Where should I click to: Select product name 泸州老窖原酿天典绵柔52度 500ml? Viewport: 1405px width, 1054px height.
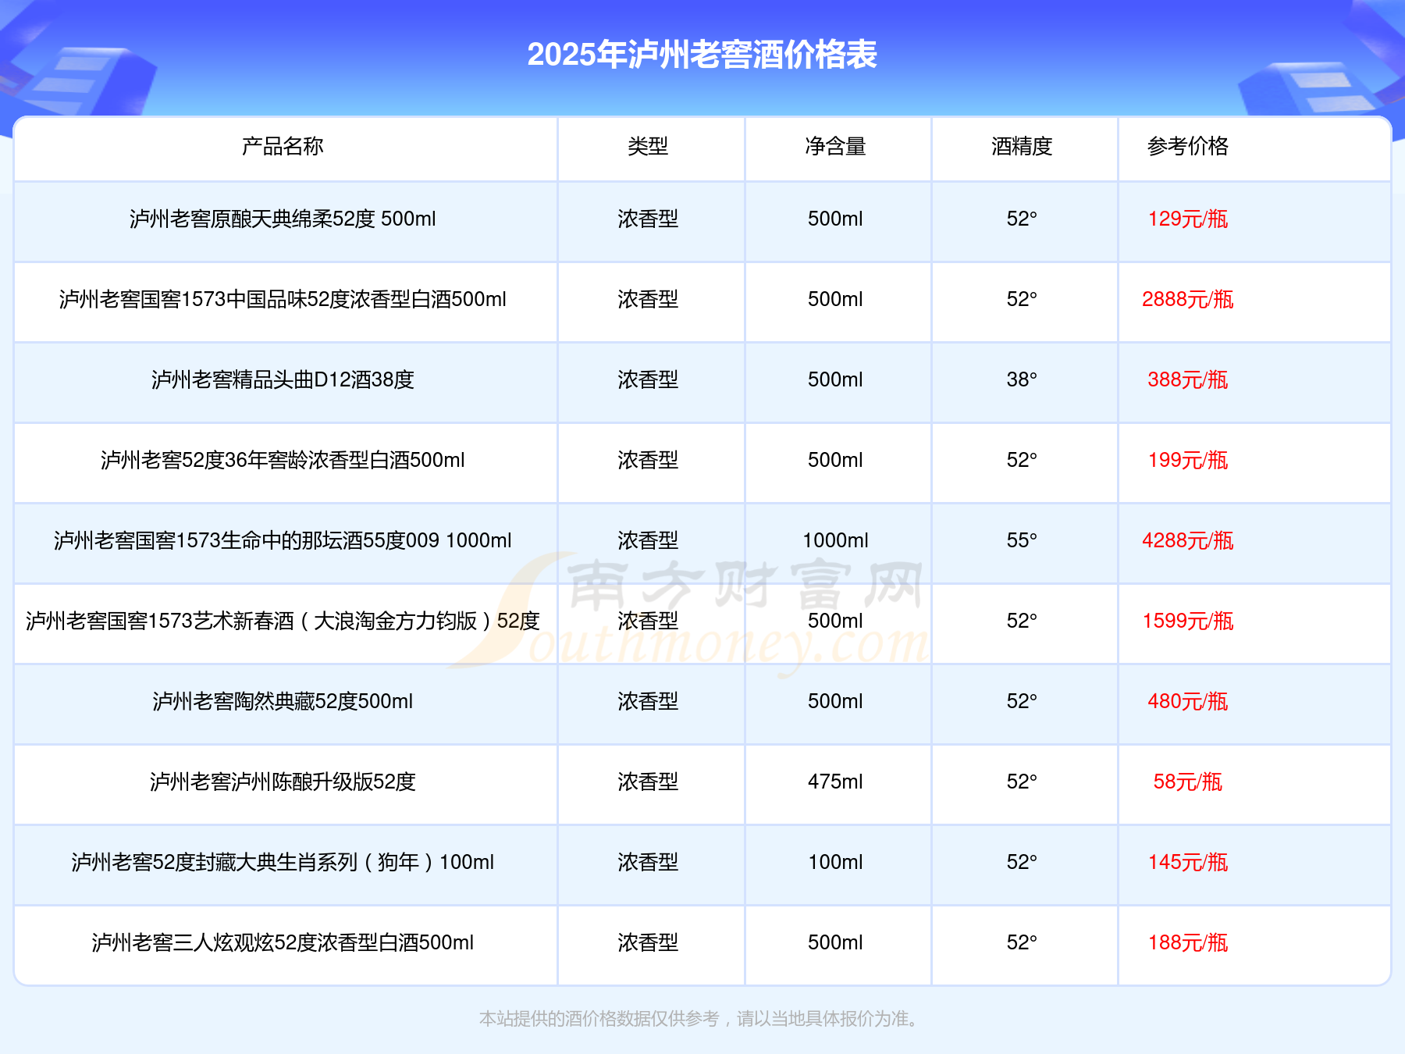pyautogui.click(x=283, y=219)
